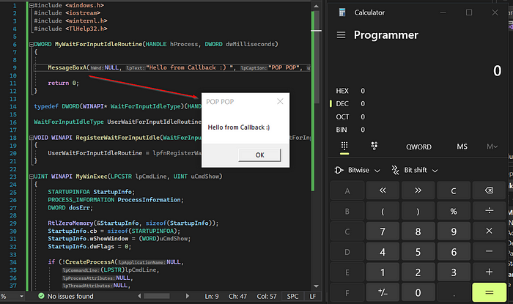Click the close parenthesis key
513x304 pixels.
418,211
